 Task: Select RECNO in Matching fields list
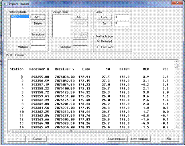(20, 17)
